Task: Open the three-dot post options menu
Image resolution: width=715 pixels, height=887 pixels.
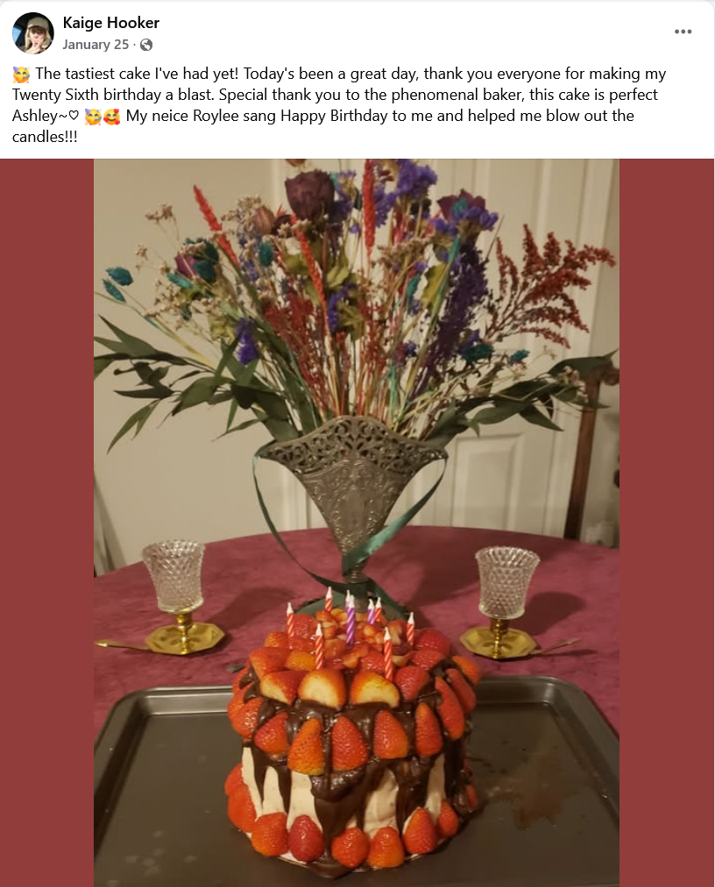Action: point(683,32)
